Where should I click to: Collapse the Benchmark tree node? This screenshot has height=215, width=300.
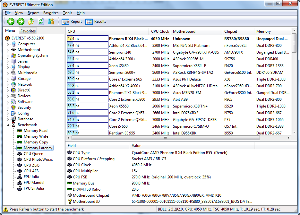pyautogui.click(x=8, y=125)
